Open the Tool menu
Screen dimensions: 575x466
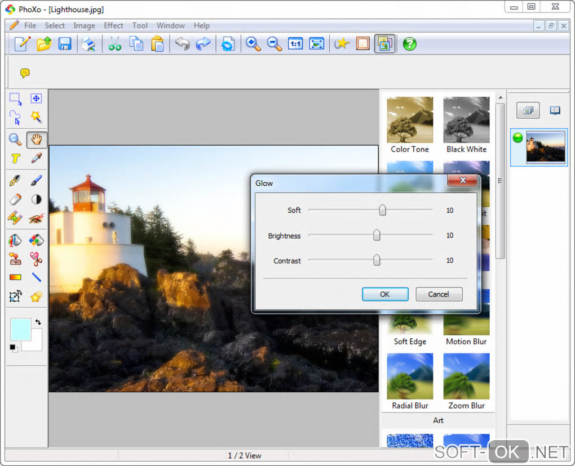pos(140,26)
